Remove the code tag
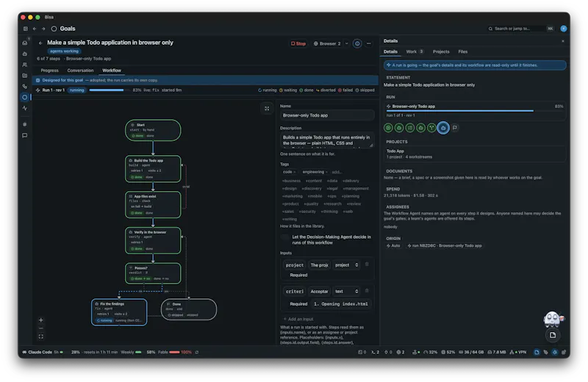This screenshot has width=588, height=382. coord(295,172)
